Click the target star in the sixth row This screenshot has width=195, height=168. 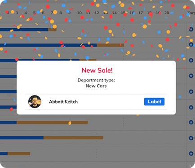(x=191, y=107)
